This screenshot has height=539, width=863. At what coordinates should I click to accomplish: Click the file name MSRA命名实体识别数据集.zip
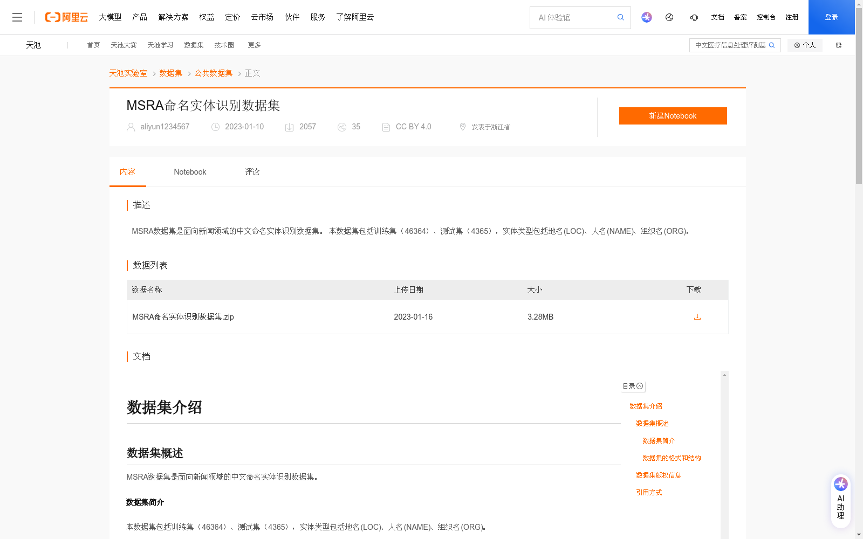[183, 317]
